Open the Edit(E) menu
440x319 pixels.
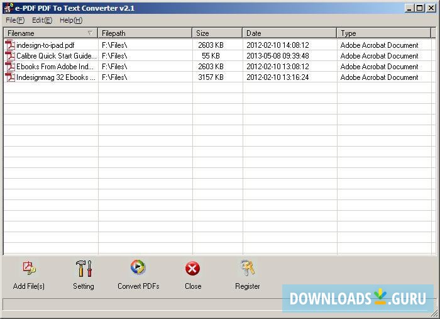(x=42, y=20)
